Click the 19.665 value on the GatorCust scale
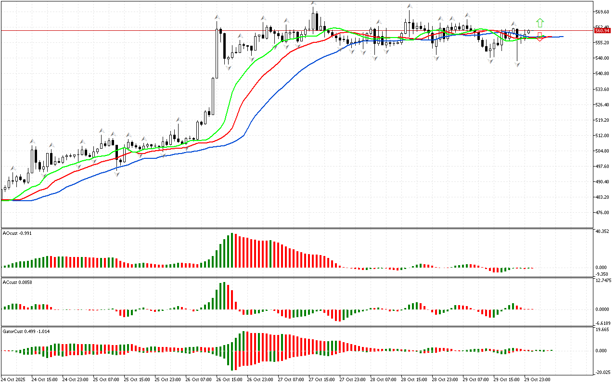The height and width of the screenshot is (385, 616). coord(602,330)
